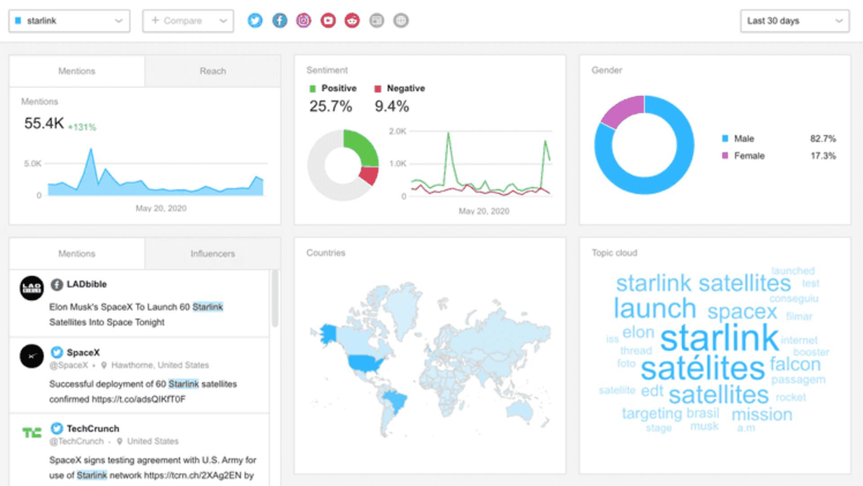Filter mentions with the Reddit icon

(x=352, y=20)
